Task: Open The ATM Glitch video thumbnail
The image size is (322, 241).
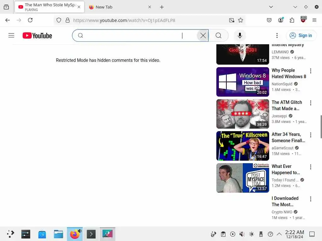Action: click(x=242, y=114)
